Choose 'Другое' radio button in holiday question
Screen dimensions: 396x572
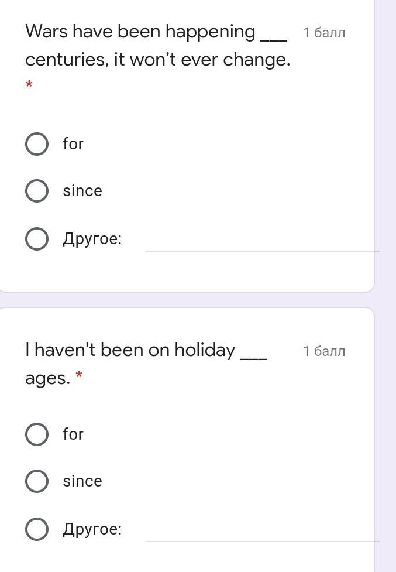tap(37, 529)
